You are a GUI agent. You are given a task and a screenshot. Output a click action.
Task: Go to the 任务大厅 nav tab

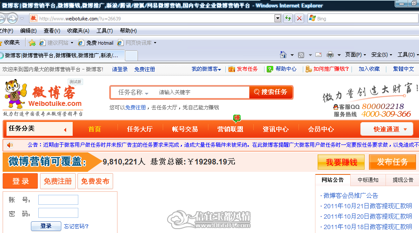point(140,129)
